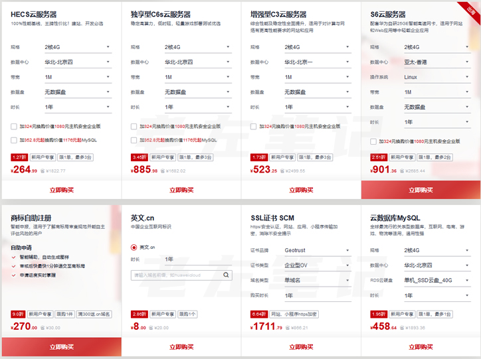481x359 pixels.
Task: Open the 云数据库MySQL card title
Action: (x=395, y=218)
